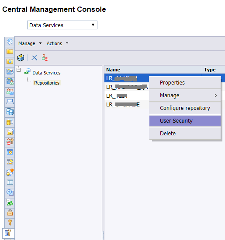Viewport: 225px width, 240px height.
Task: Expand the Manage submenu arrow
Action: coord(215,95)
